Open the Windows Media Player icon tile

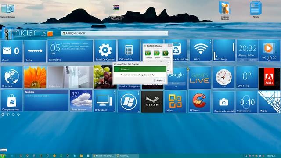click(269, 48)
